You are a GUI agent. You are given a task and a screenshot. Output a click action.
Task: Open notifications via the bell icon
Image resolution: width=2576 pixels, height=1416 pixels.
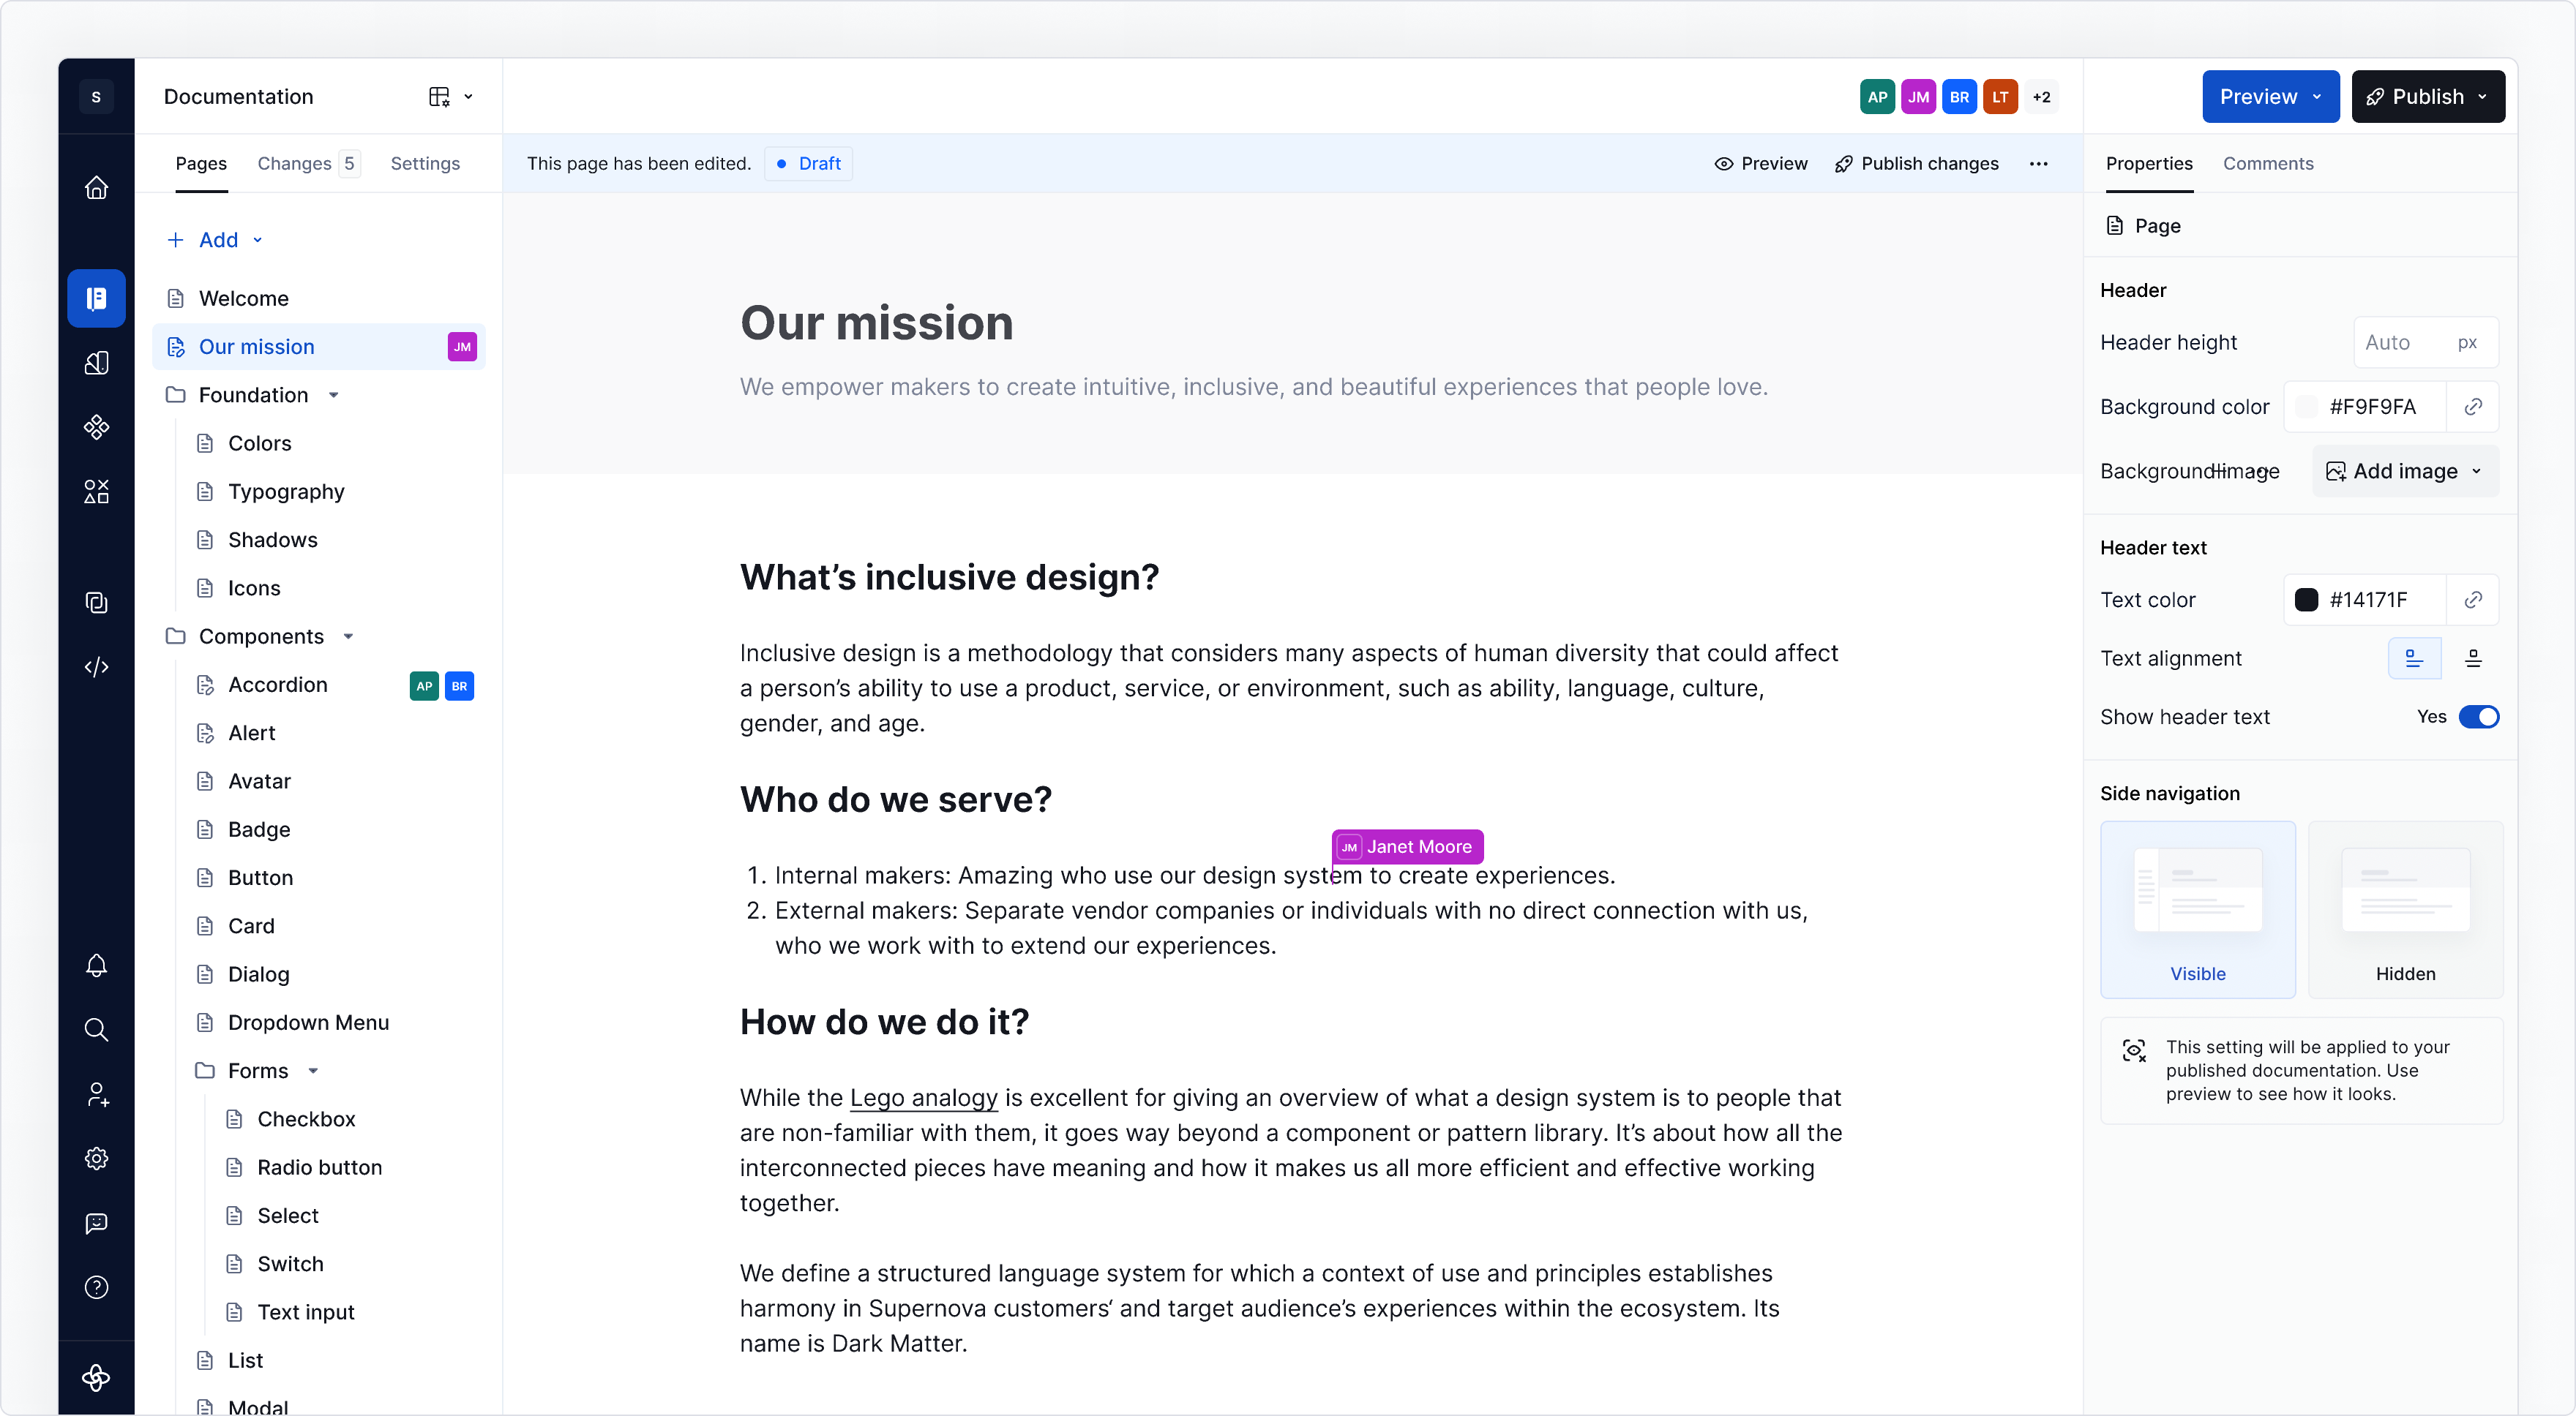click(x=96, y=965)
